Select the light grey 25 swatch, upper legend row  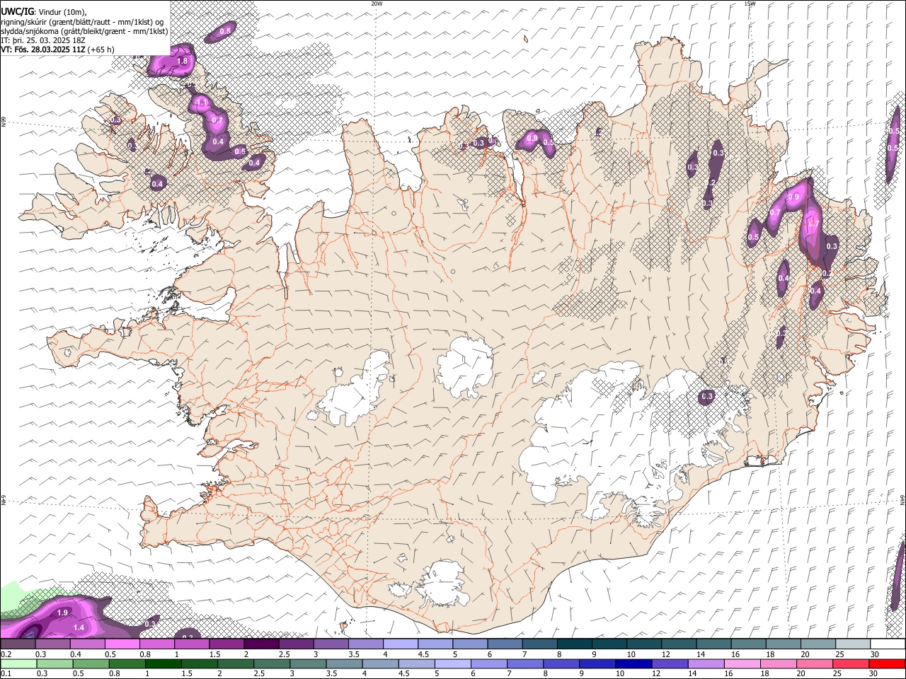pyautogui.click(x=852, y=644)
